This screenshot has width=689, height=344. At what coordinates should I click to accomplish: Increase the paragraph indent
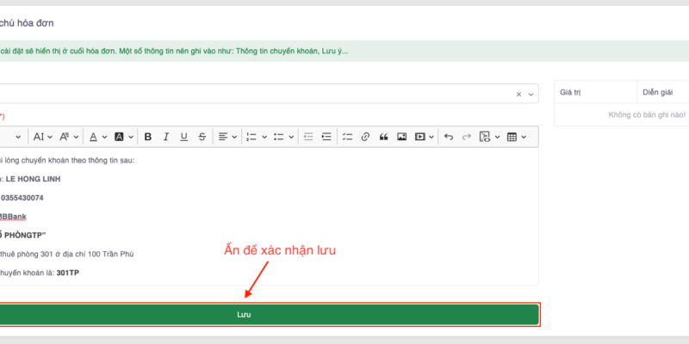point(326,137)
